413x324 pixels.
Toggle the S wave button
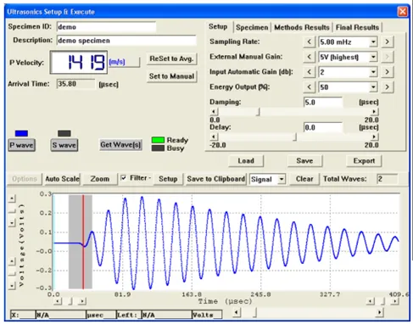(64, 145)
